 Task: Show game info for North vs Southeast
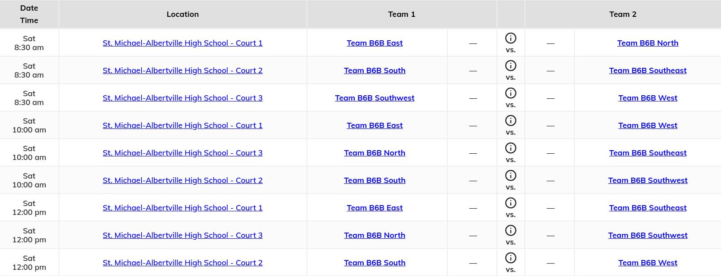[511, 148]
